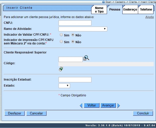This screenshot has height=128, width=156.
Task: Choose Sim for impressão CPF/CNPJ sem Máscara
Action: coord(61,42)
